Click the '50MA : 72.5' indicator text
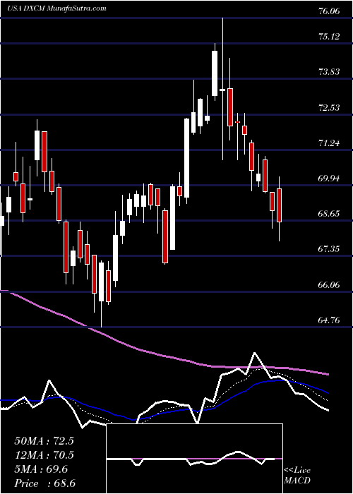Screen dimensions: 353x494 (44, 441)
